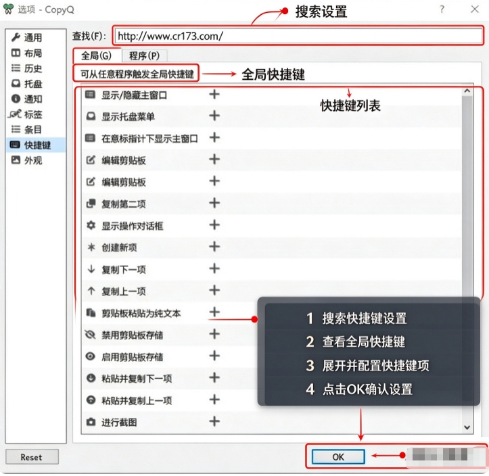Click the icon beside 显示/隐藏主窗口
This screenshot has height=476, width=489.
pyautogui.click(x=91, y=95)
